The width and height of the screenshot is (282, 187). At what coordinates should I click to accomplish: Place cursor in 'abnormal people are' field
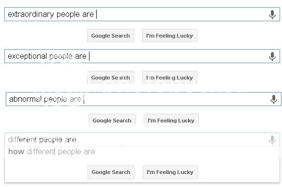(x=144, y=99)
